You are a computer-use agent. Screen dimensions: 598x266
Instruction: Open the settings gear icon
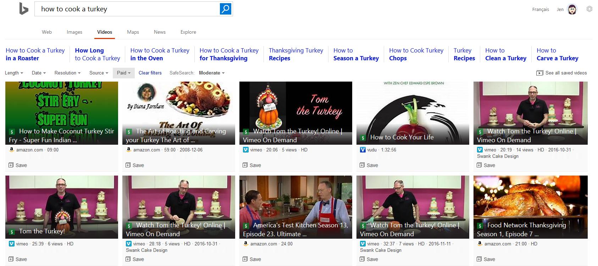pyautogui.click(x=589, y=9)
